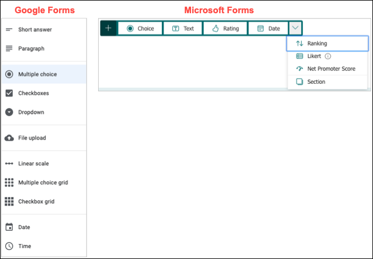
Task: Choose Checkboxes question type
Action: click(x=44, y=93)
